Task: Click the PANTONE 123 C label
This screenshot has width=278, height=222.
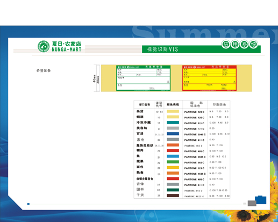Action: tap(194, 168)
